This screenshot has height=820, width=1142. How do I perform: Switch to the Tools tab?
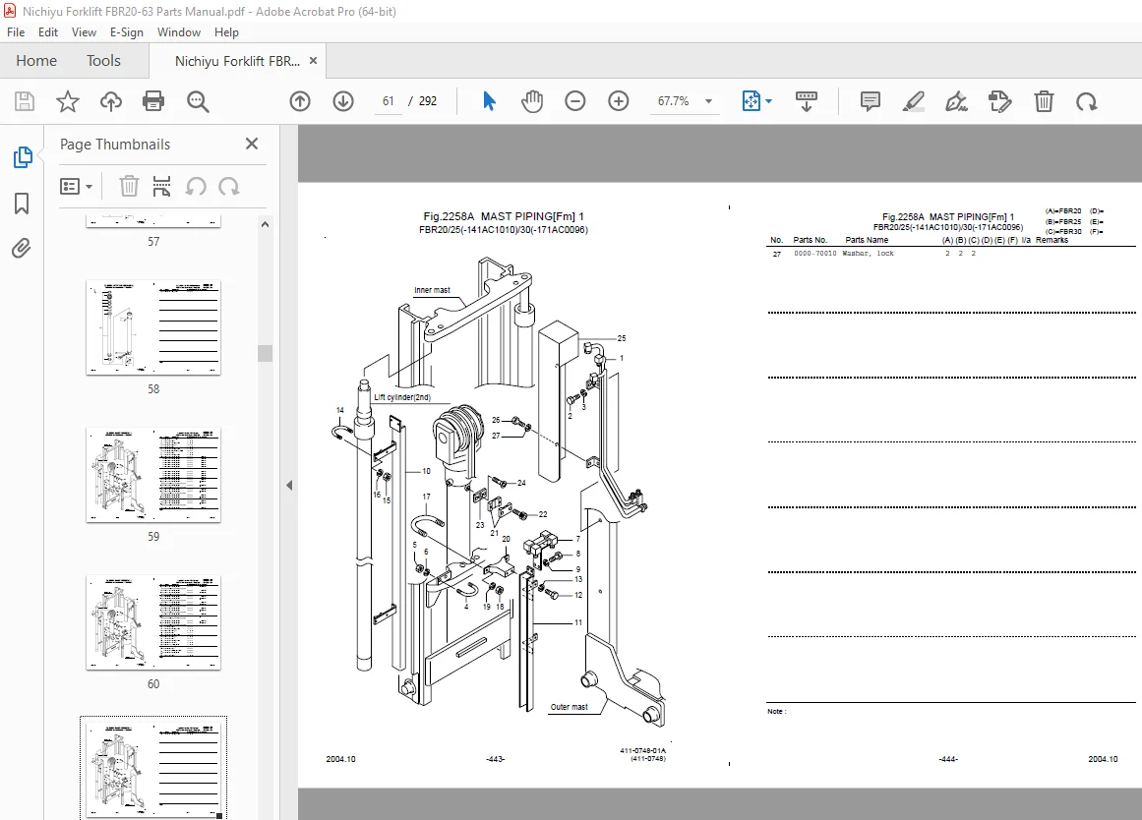tap(103, 60)
